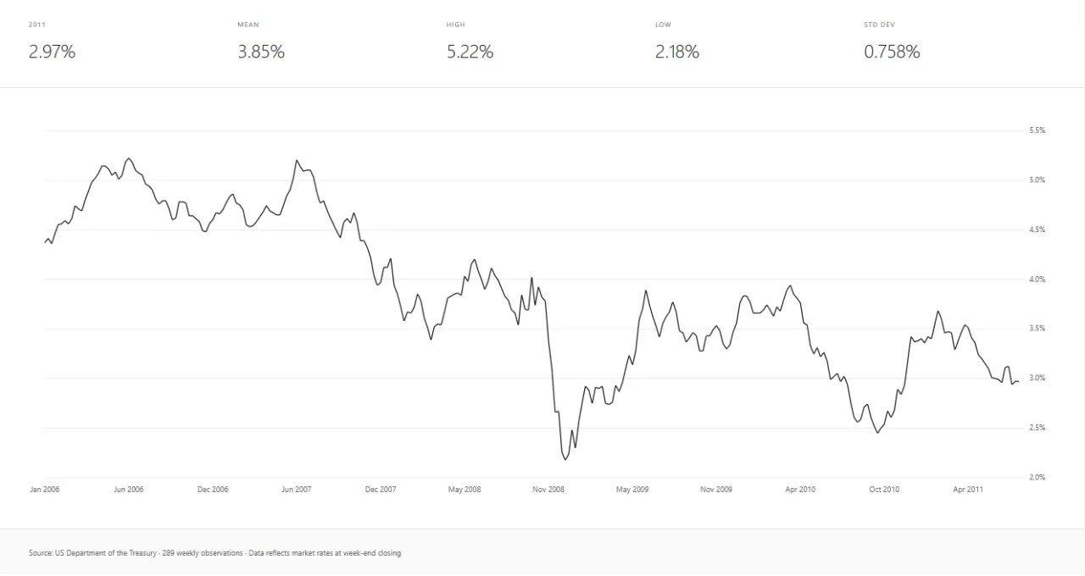Click the Nov 2008 x-axis label

point(548,490)
